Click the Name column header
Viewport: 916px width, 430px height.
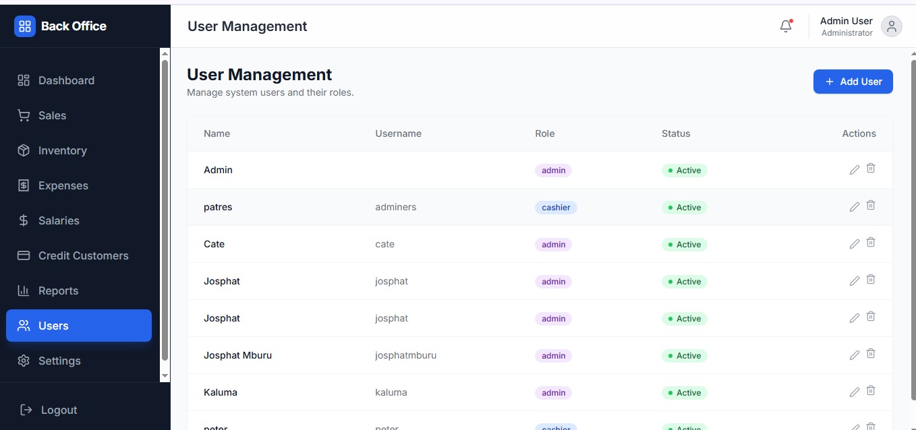(x=217, y=133)
